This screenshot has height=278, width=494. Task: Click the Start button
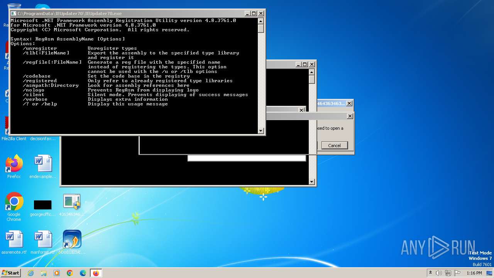coord(10,273)
